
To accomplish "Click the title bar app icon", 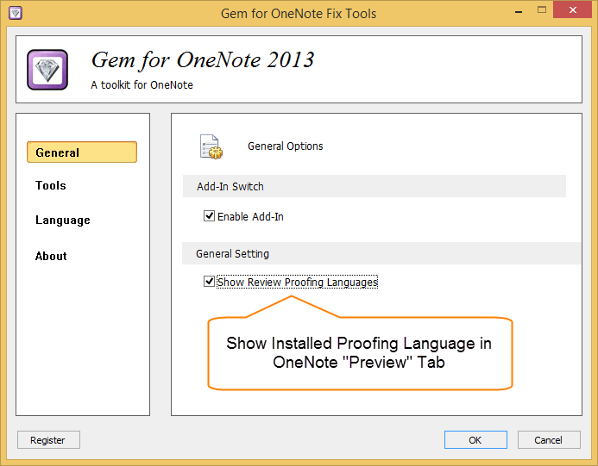I will pyautogui.click(x=16, y=13).
